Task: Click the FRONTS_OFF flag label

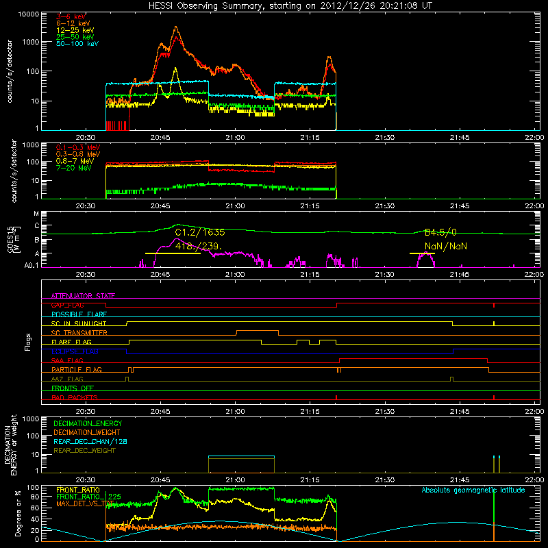Action: [x=73, y=388]
